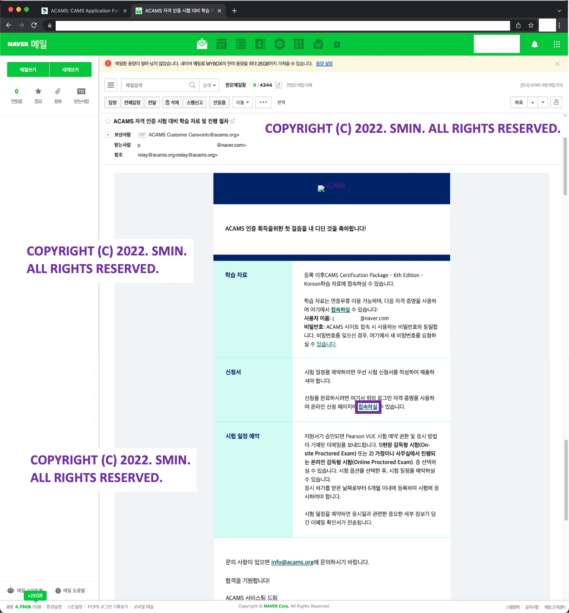
Task: Show unread mail via 안읽음 shortcut
Action: [x=17, y=96]
